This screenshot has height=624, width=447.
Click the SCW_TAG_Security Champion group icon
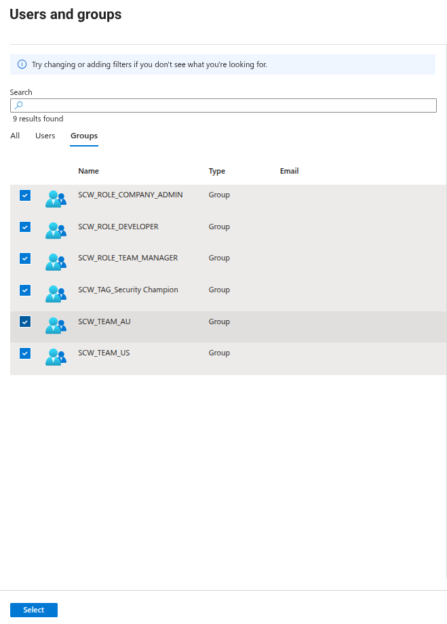(x=56, y=294)
